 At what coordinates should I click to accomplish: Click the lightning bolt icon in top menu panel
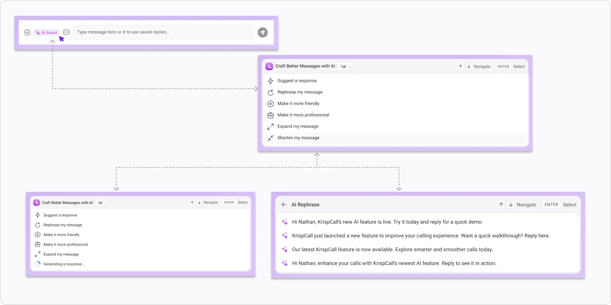point(271,81)
